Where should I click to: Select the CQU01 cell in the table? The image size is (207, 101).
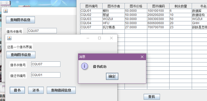tap(91, 11)
